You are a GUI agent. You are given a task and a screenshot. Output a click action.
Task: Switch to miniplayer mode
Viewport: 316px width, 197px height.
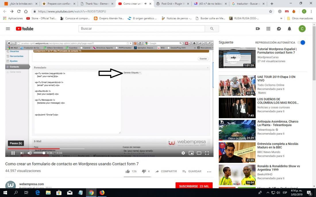pyautogui.click(x=191, y=153)
